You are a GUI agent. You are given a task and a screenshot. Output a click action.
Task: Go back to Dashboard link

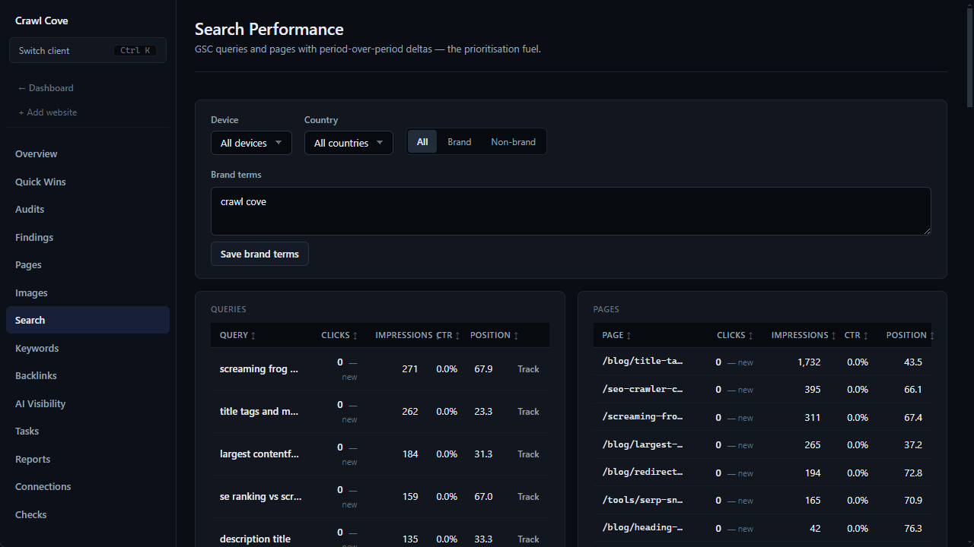[x=46, y=88]
